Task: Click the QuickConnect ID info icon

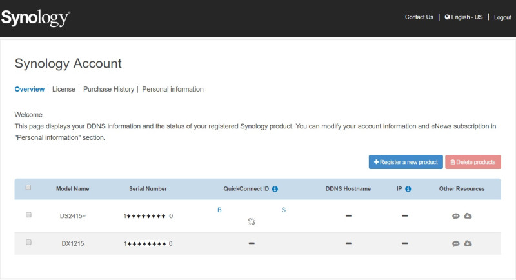Action: click(x=275, y=189)
